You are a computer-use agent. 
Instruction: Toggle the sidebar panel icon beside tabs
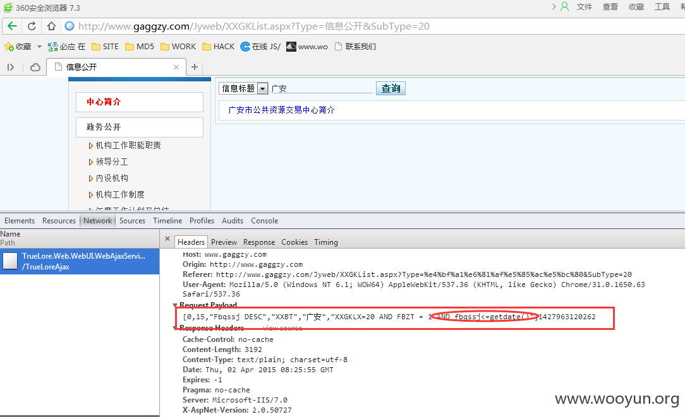[11, 67]
